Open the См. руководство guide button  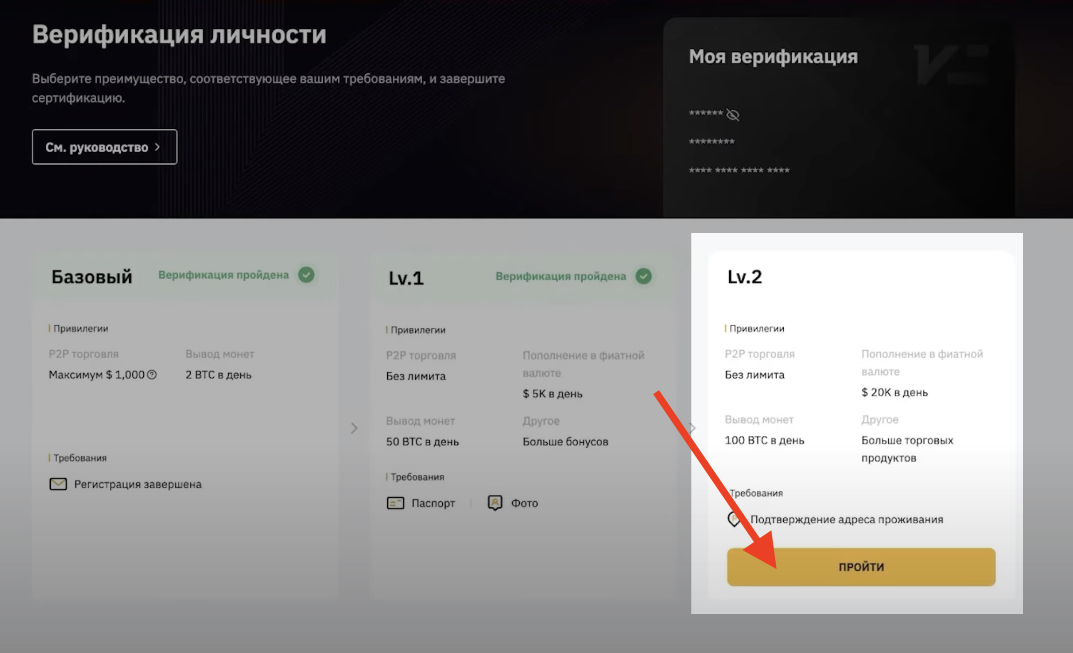(105, 147)
